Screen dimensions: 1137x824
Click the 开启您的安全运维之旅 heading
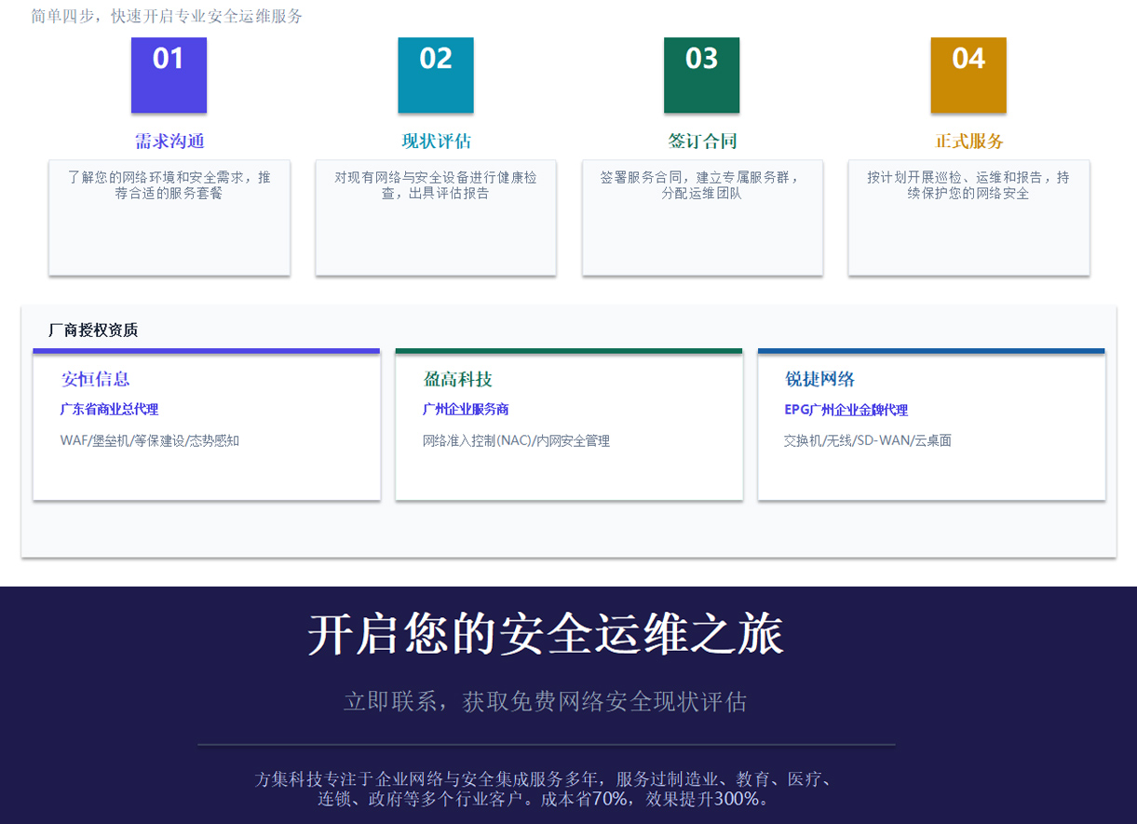[546, 635]
